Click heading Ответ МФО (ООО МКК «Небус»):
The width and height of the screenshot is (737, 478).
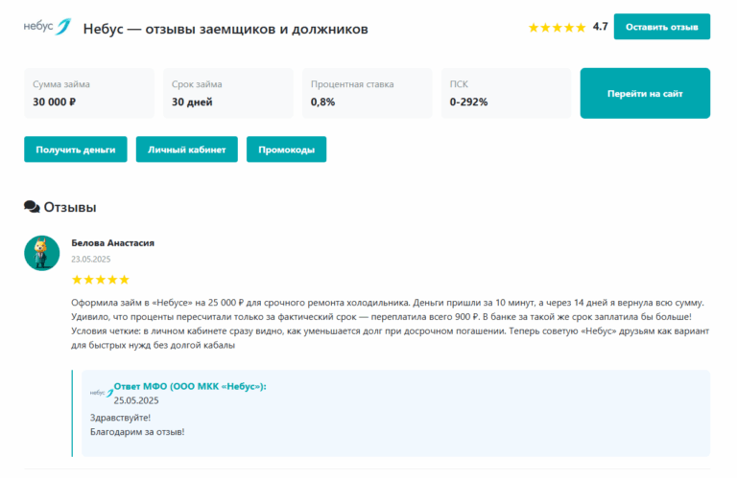(x=190, y=387)
